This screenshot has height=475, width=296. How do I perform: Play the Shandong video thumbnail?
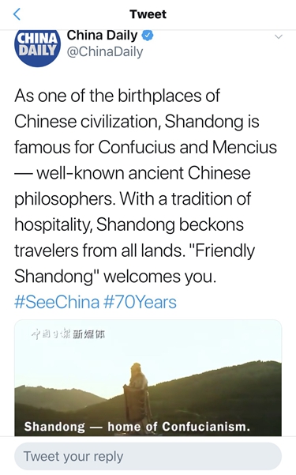[148, 378]
